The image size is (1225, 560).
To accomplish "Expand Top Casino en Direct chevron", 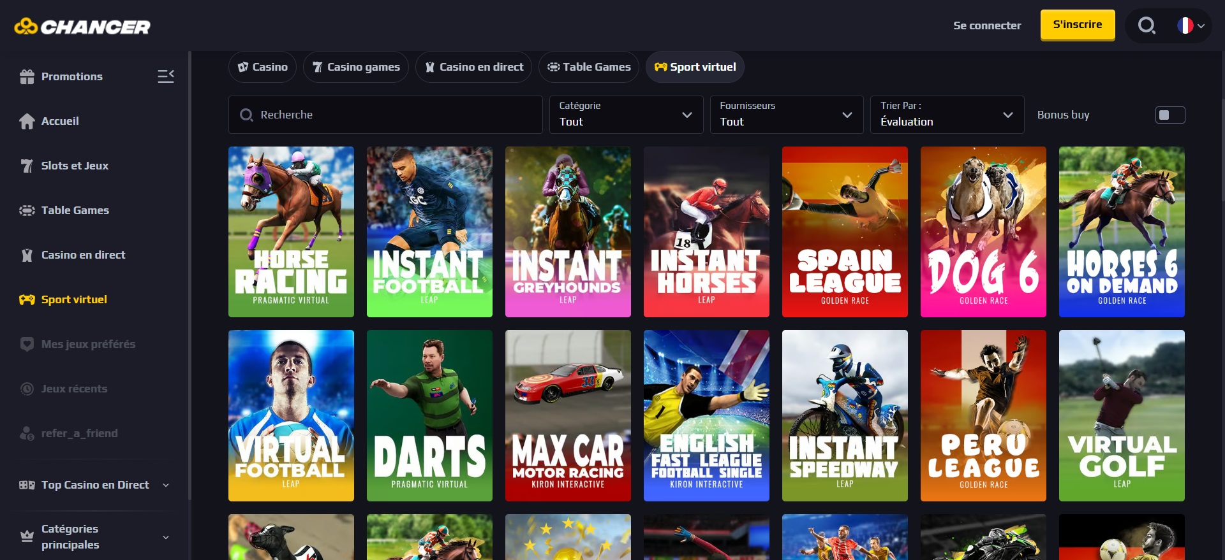I will click(166, 485).
